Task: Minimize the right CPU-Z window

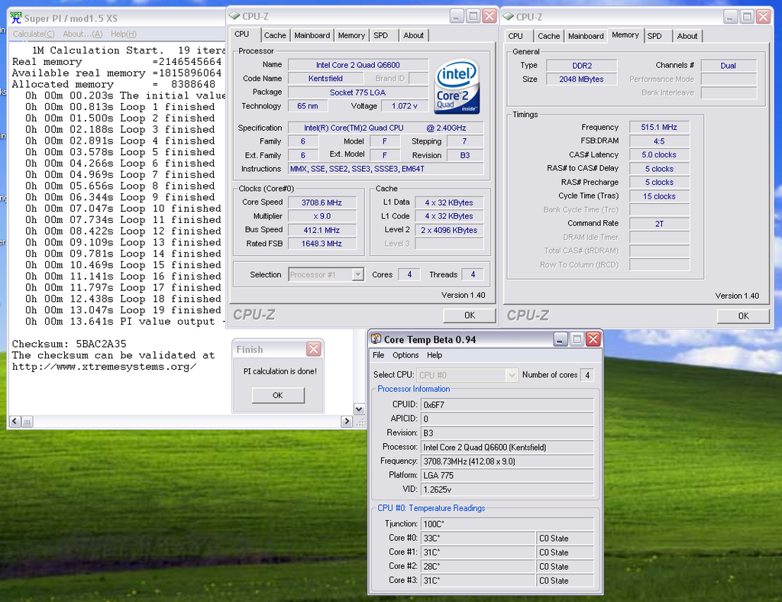Action: [730, 17]
